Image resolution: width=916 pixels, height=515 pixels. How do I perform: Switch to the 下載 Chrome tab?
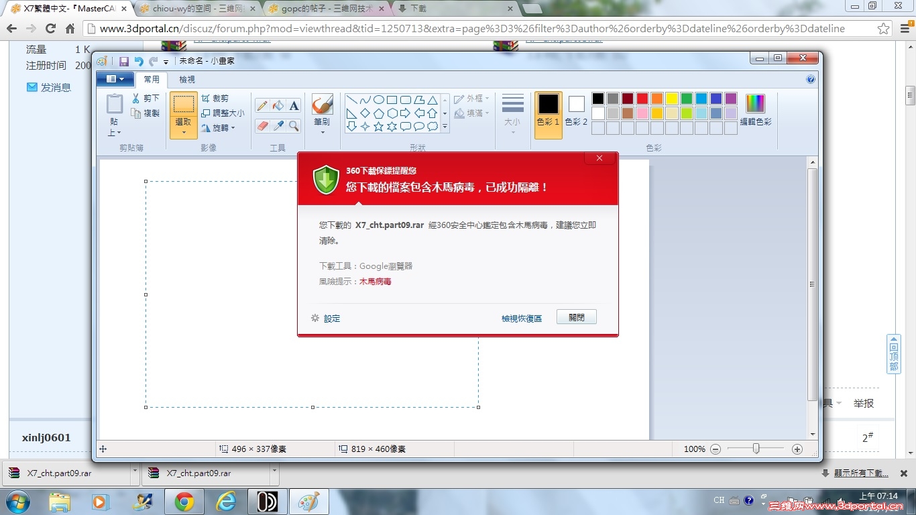[x=455, y=9]
